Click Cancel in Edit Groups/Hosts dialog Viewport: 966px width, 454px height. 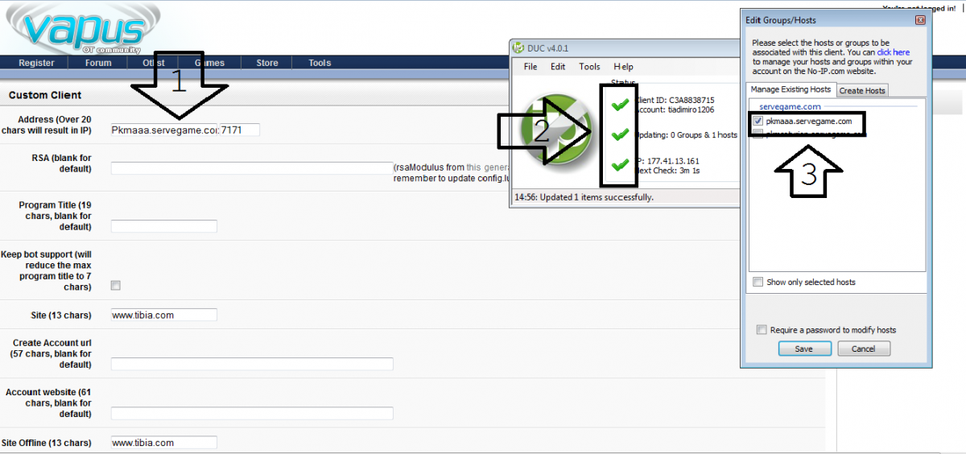pos(863,349)
